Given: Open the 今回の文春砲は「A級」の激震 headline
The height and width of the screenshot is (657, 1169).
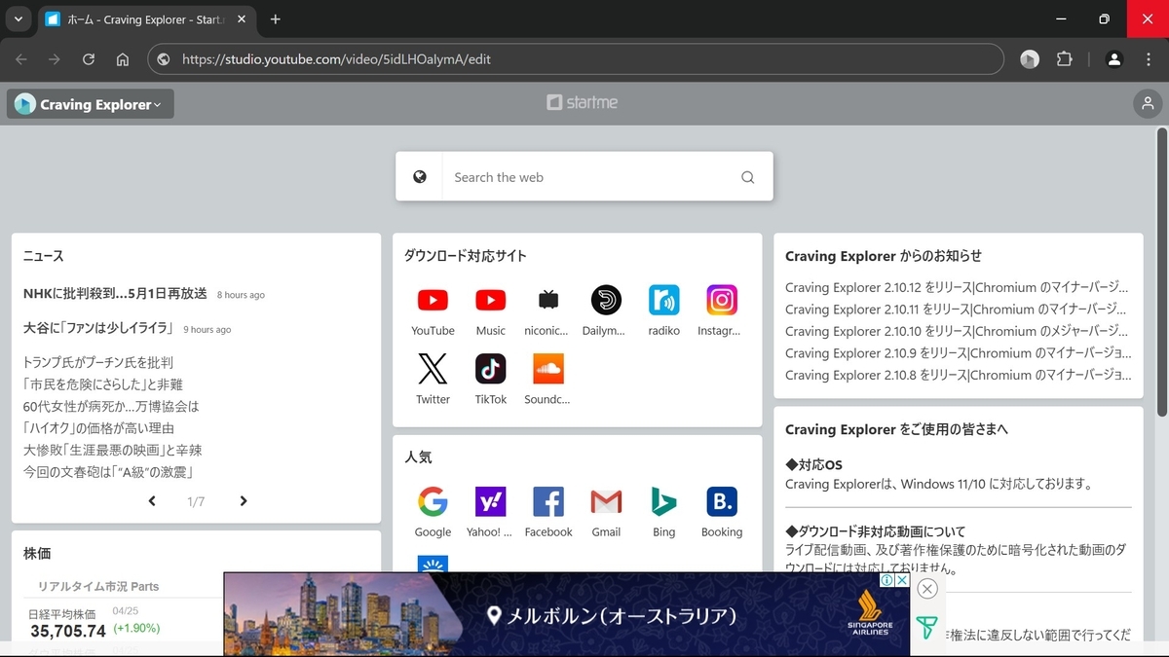Looking at the screenshot, I should coord(108,472).
